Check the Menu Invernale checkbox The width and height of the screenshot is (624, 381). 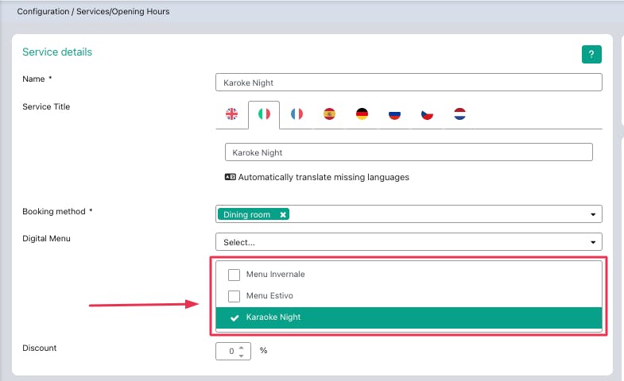click(x=234, y=275)
